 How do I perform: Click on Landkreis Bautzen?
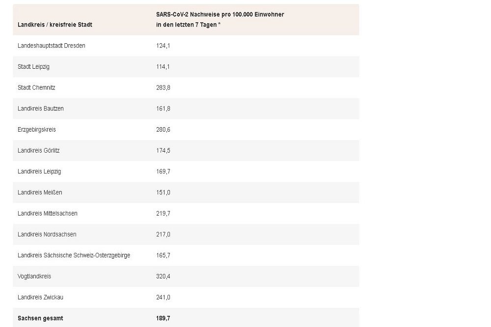click(x=41, y=109)
